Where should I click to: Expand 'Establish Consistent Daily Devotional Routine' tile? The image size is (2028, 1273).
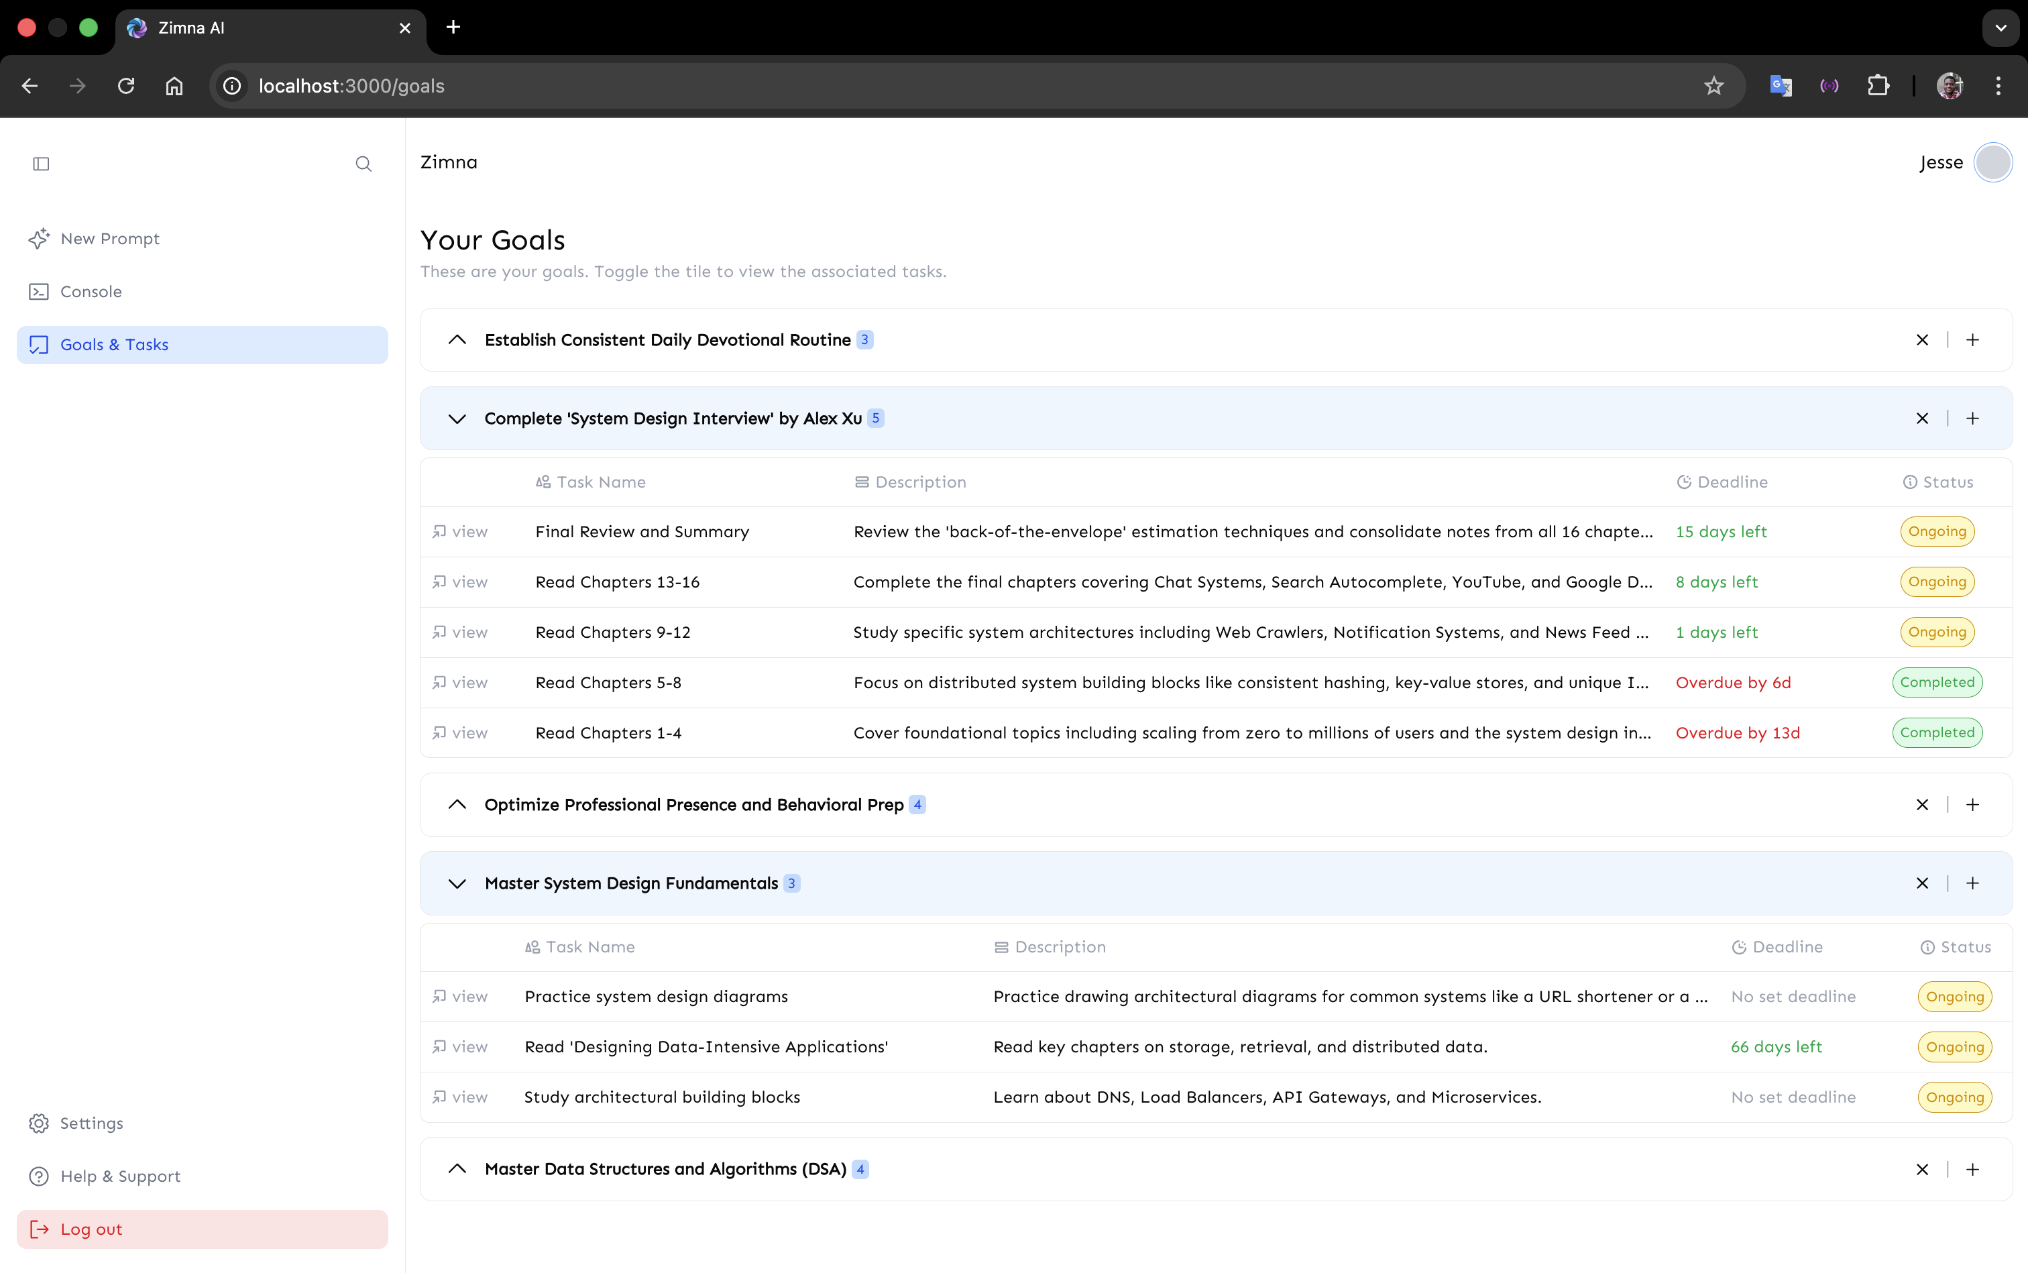(457, 340)
